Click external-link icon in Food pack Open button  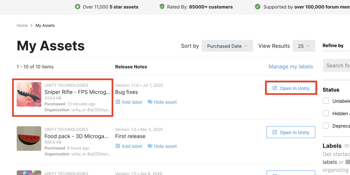tap(274, 132)
